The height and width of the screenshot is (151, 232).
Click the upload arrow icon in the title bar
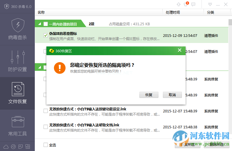(179, 4)
